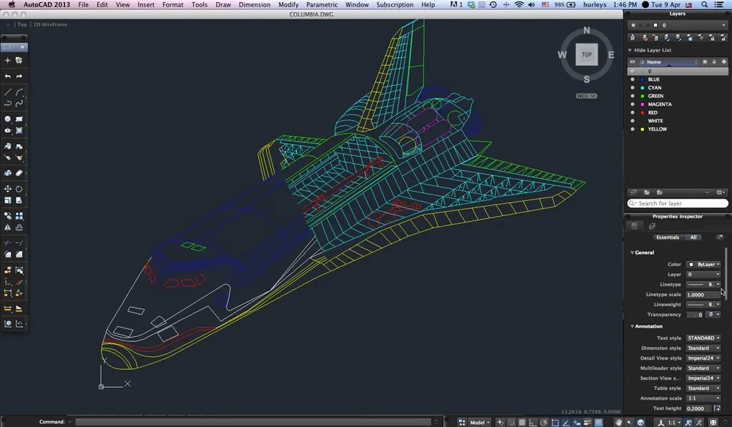Open the Model dropdown in the status bar
This screenshot has height=427, width=732.
(x=478, y=422)
